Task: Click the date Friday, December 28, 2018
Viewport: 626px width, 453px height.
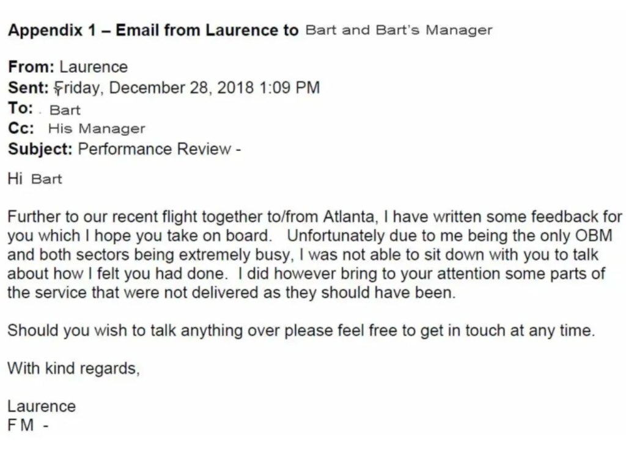Action: pos(155,87)
